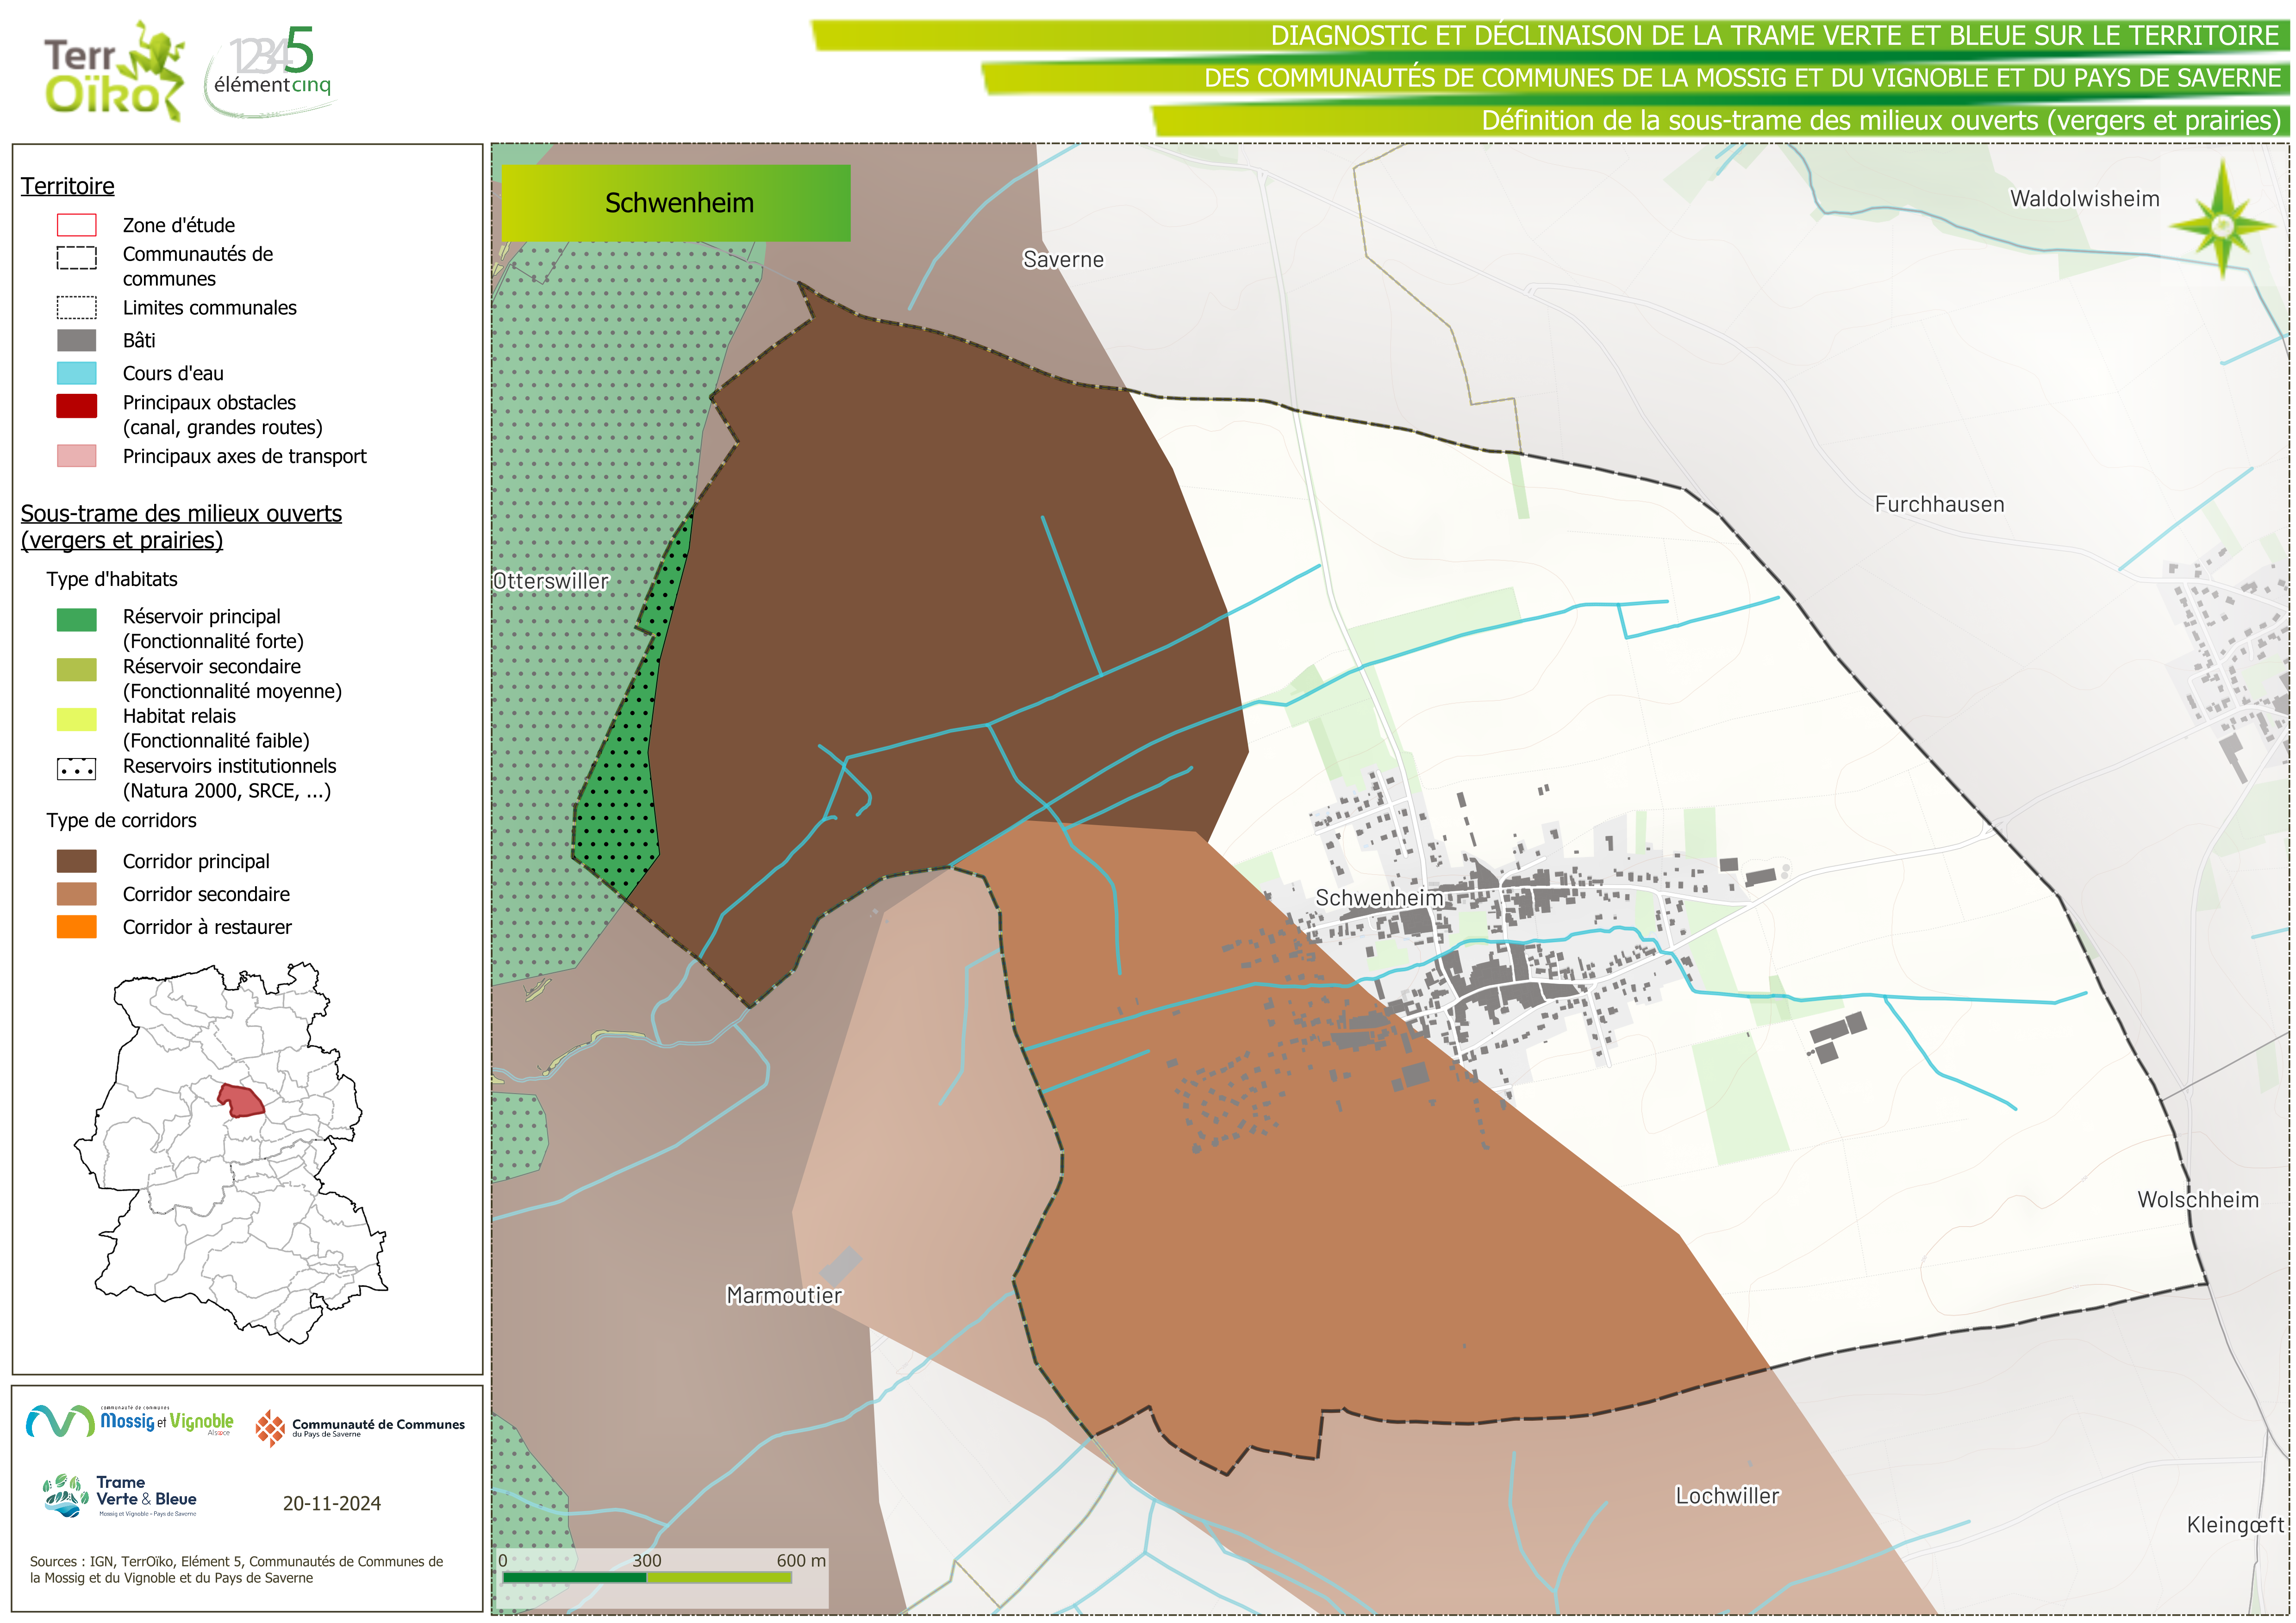Click the Furchhausen map label
Screen dimensions: 2296x1623
(1939, 505)
